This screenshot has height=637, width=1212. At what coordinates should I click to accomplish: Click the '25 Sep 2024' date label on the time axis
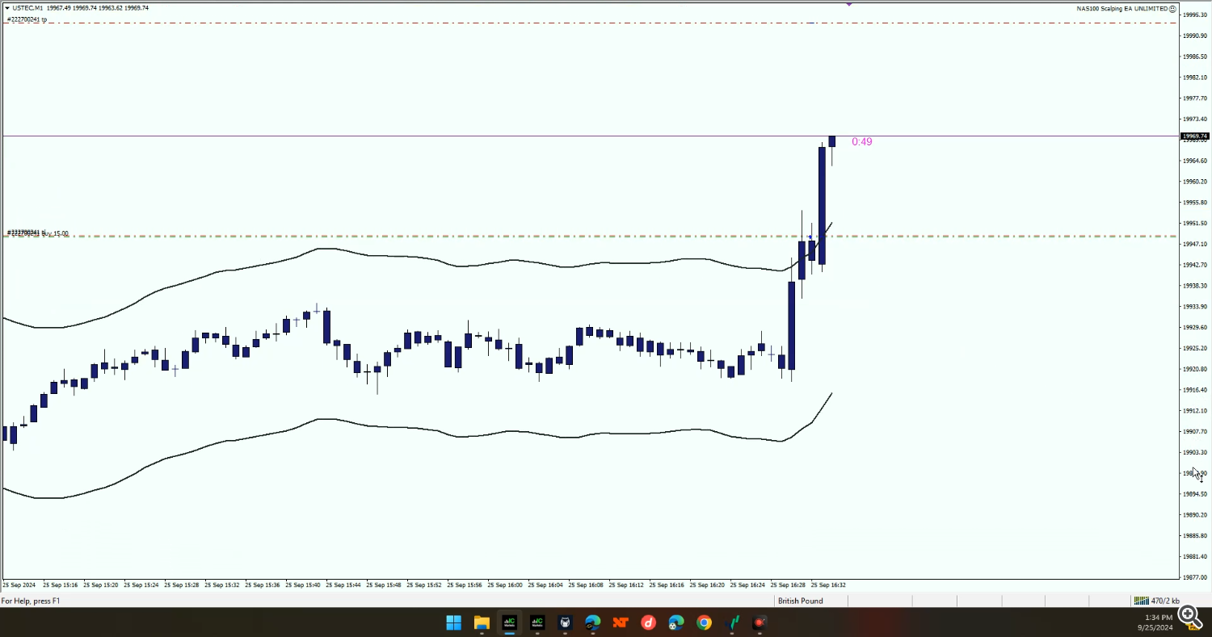pos(19,585)
